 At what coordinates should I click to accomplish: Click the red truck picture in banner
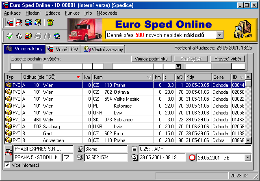point(85,30)
